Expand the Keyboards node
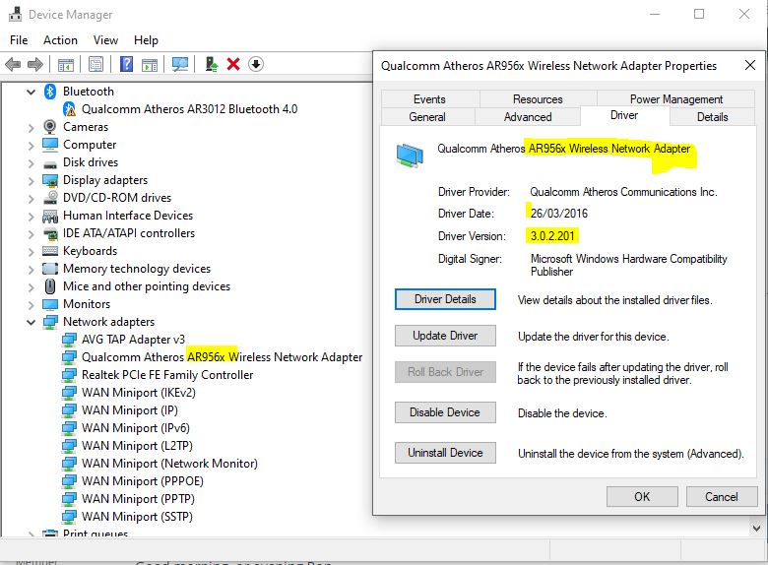Image resolution: width=768 pixels, height=565 pixels. (x=31, y=252)
